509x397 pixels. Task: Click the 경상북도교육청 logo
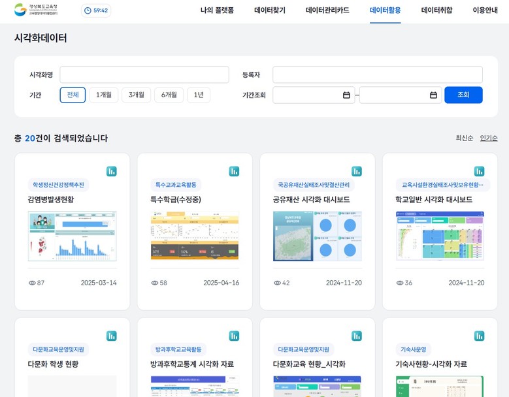pos(36,10)
